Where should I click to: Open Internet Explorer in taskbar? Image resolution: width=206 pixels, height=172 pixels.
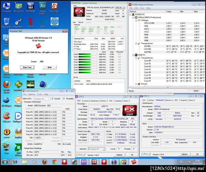tap(15, 162)
